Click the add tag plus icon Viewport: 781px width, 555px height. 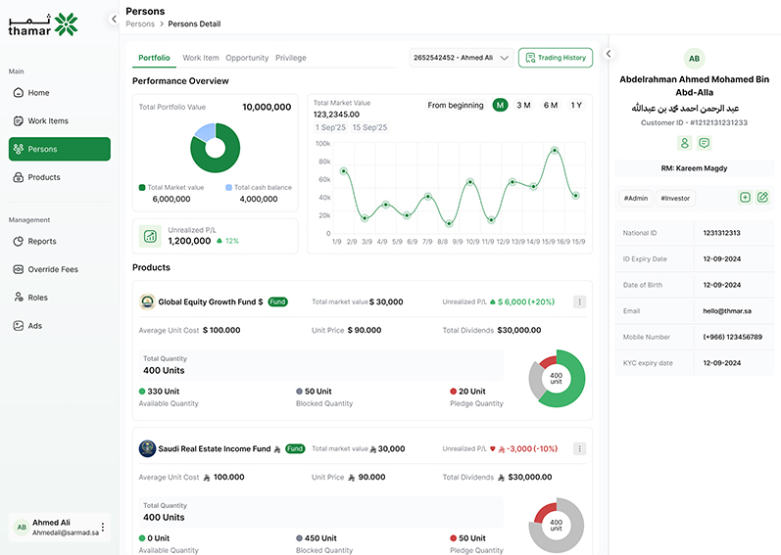coord(745,198)
